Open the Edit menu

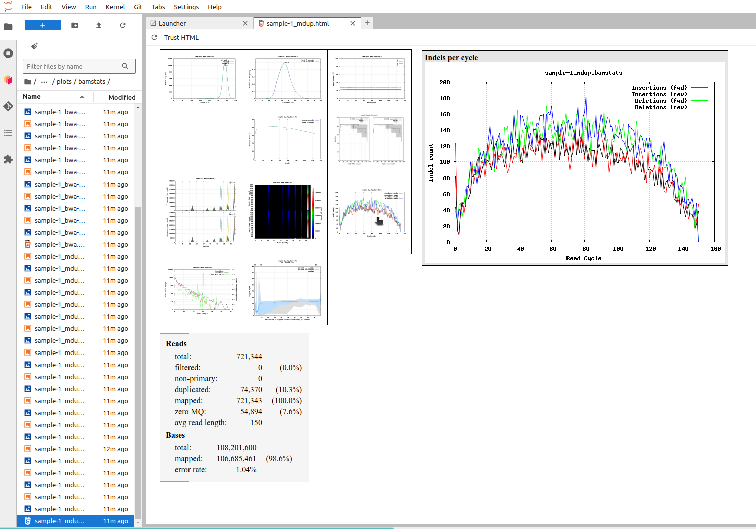click(x=47, y=7)
